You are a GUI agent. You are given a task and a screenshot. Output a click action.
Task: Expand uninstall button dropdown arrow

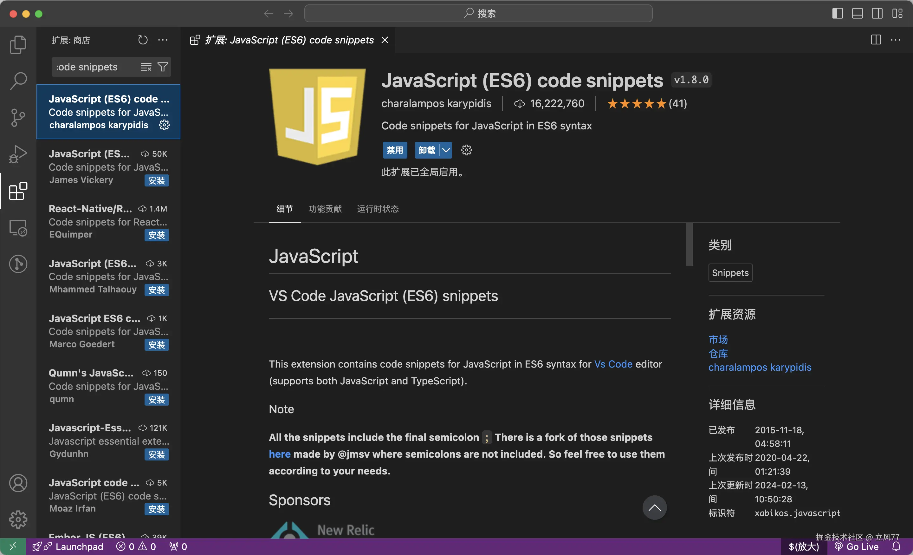(446, 150)
